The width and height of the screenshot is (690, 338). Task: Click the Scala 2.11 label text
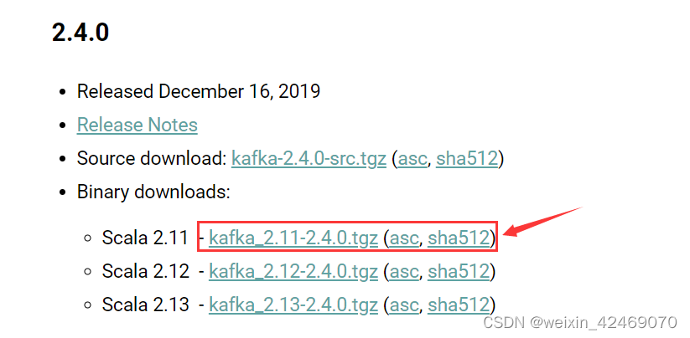pyautogui.click(x=146, y=238)
